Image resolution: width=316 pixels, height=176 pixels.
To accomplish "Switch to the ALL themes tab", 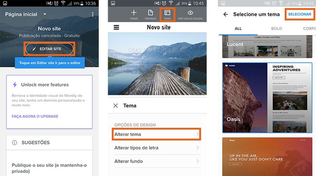I will click(x=238, y=29).
